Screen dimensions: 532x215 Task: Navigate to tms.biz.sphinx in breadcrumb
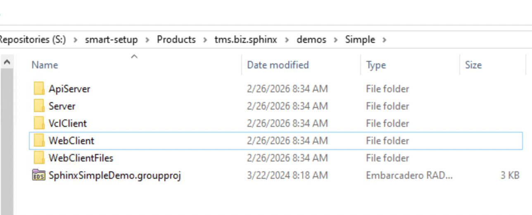[245, 40]
